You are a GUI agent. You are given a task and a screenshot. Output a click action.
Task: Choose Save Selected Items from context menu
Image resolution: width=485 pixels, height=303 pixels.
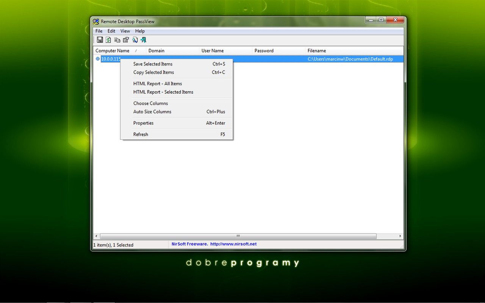[177, 64]
